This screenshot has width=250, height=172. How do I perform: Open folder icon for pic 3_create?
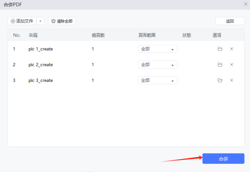[x=220, y=80]
